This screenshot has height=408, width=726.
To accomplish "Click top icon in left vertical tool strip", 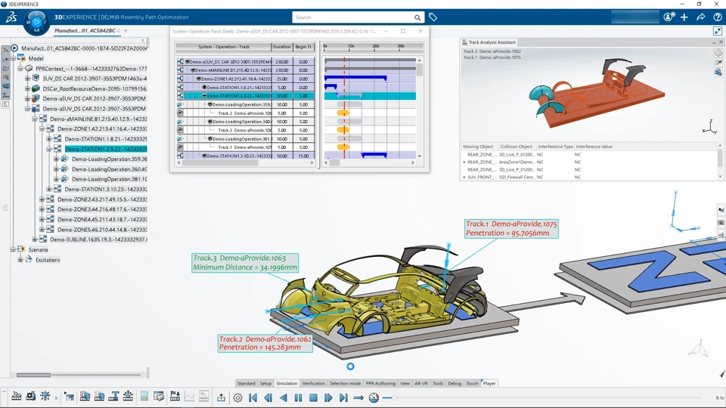I will click(x=5, y=50).
